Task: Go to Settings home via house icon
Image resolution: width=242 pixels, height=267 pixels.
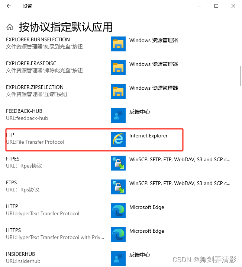Action: click(x=10, y=27)
